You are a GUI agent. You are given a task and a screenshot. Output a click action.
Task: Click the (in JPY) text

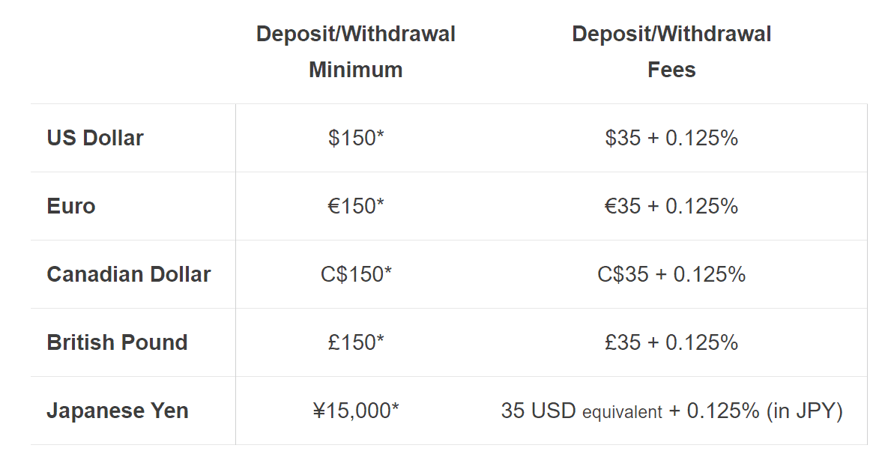tap(805, 411)
